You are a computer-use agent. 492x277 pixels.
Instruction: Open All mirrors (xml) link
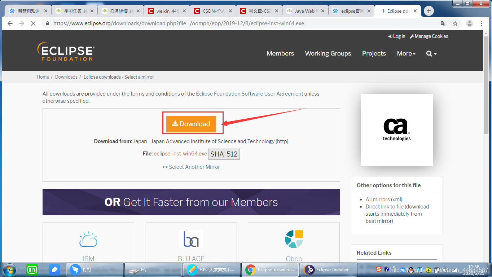point(384,199)
